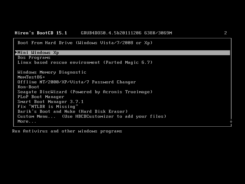Select MemTest86+ entry

pos(31,77)
